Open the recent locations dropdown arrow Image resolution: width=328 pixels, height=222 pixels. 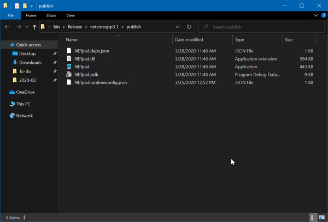click(27, 27)
